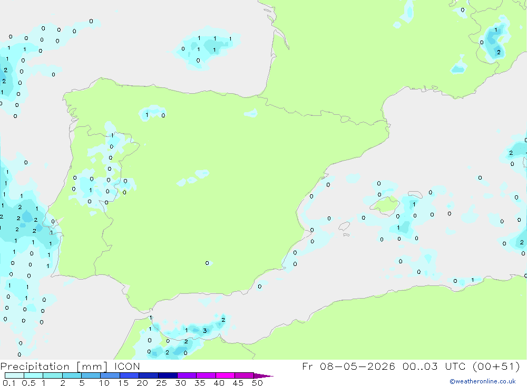
Task: Click the 20–25 mm dark blue legend box
Action: click(149, 375)
